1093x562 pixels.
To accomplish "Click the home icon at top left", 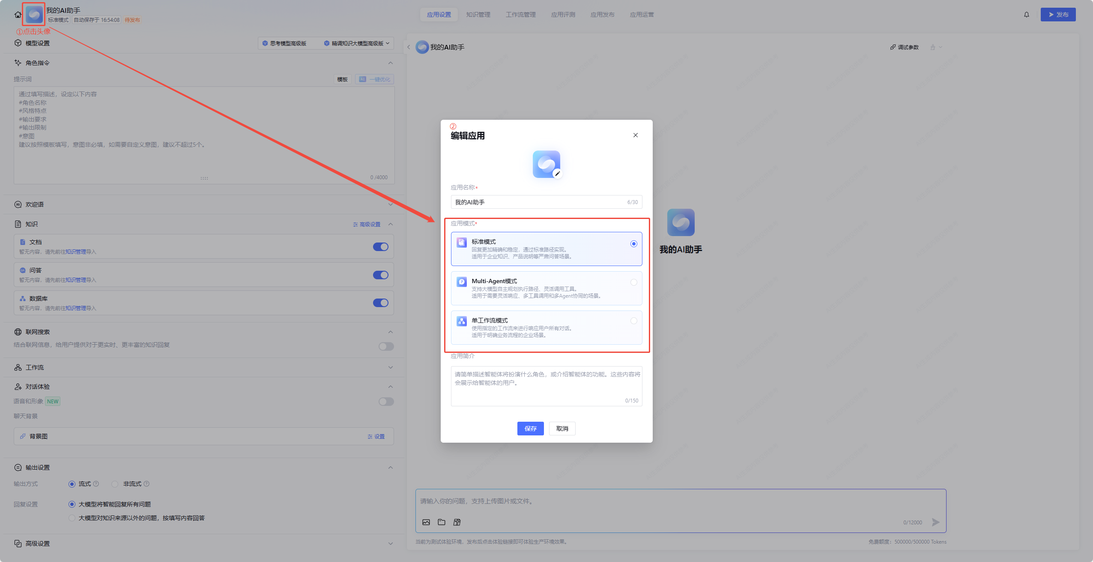I will click(x=18, y=15).
